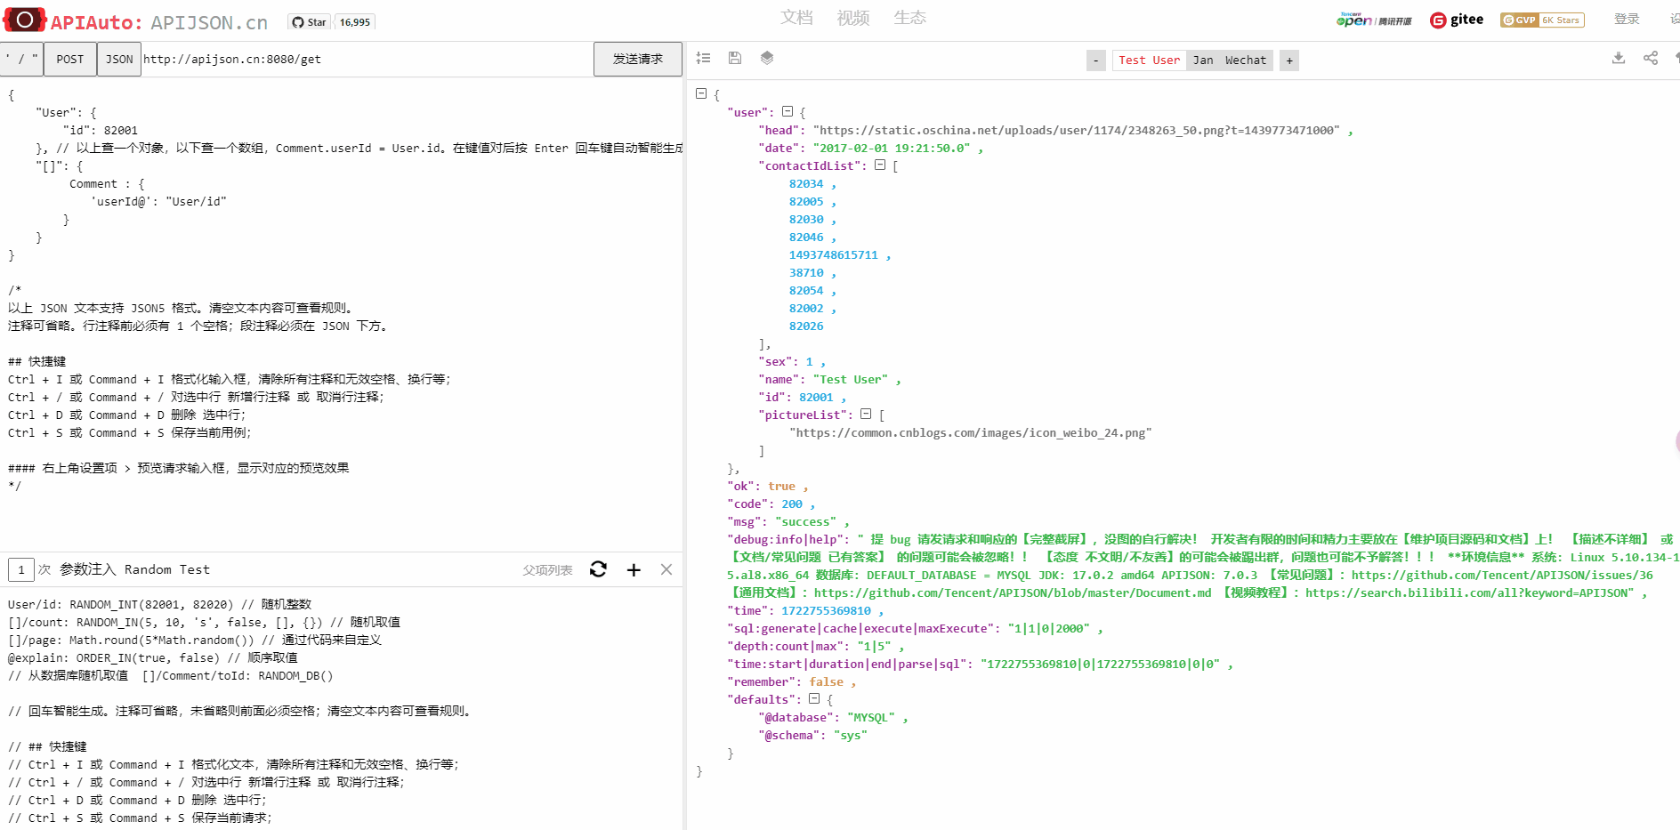The height and width of the screenshot is (830, 1680).
Task: Open the GVP 6K Stars badge
Action: [1542, 20]
